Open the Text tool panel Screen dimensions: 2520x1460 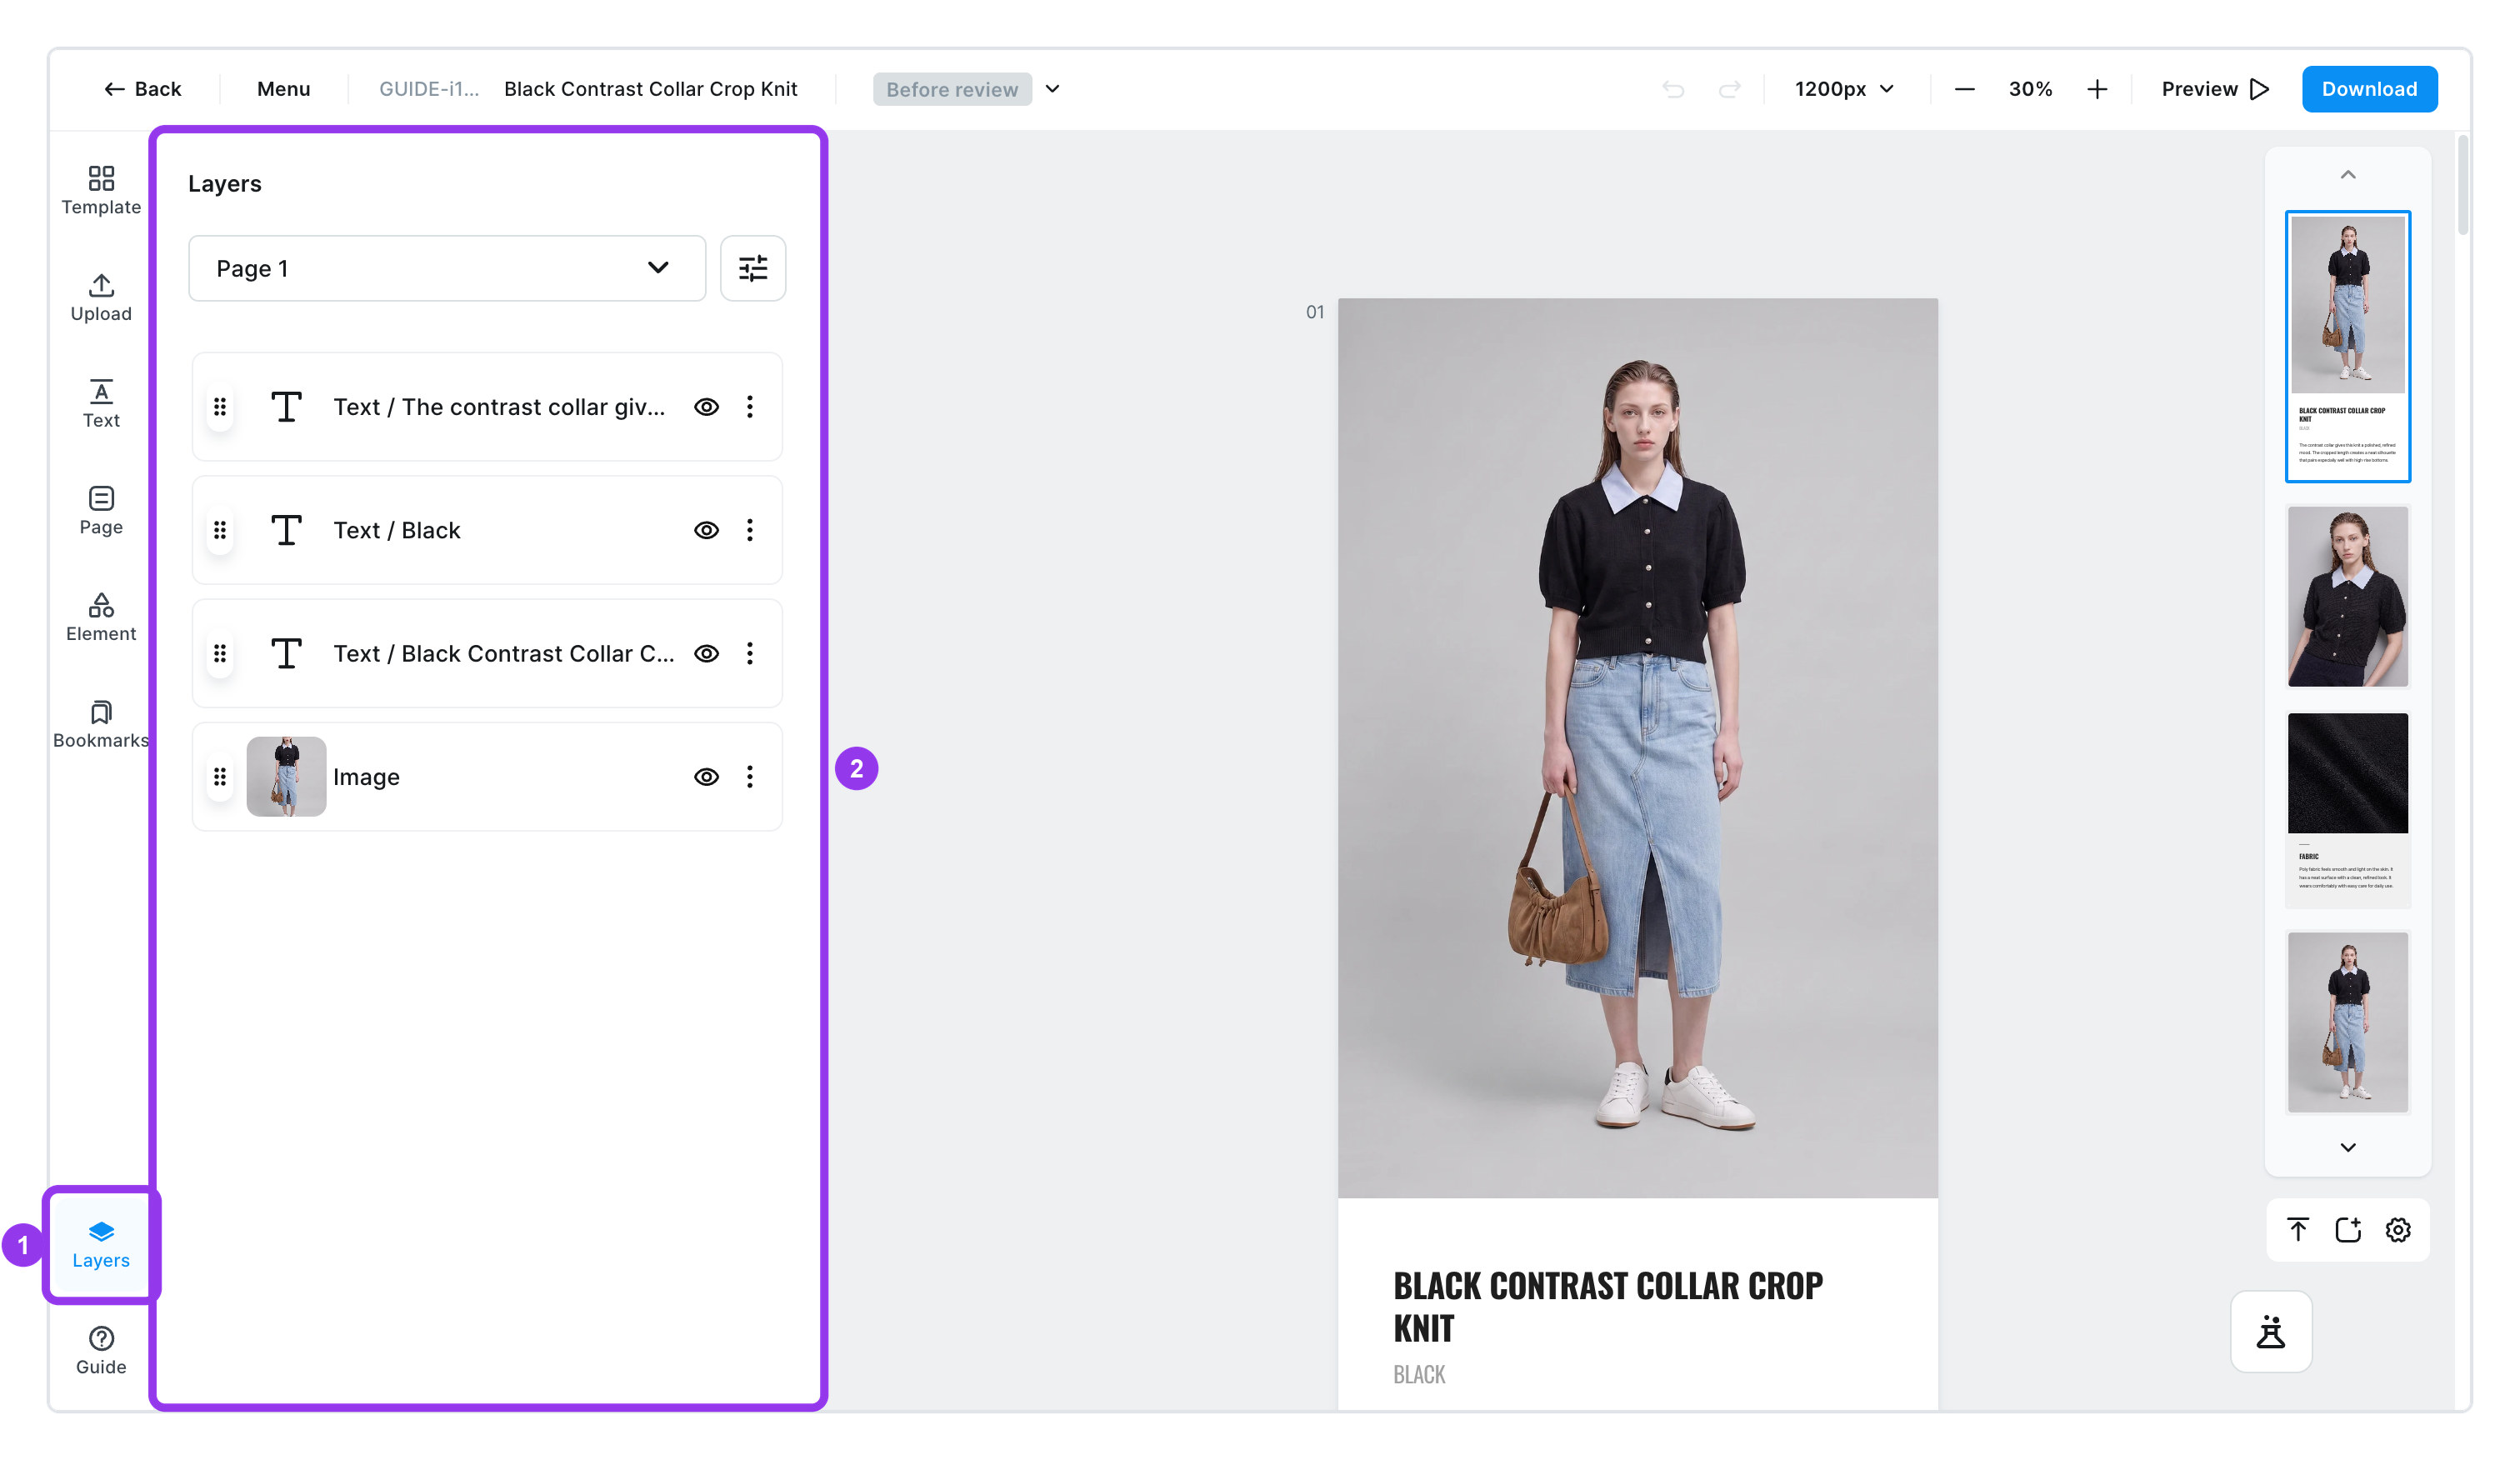(101, 404)
